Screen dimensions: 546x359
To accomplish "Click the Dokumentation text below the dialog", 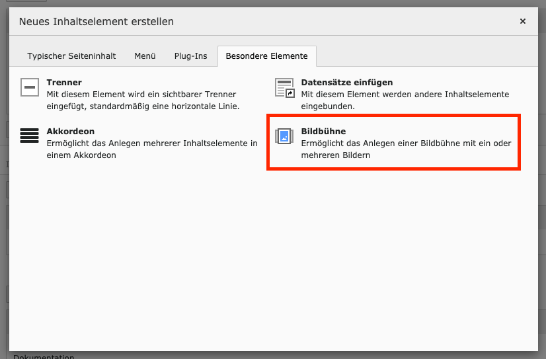I will (44, 356).
